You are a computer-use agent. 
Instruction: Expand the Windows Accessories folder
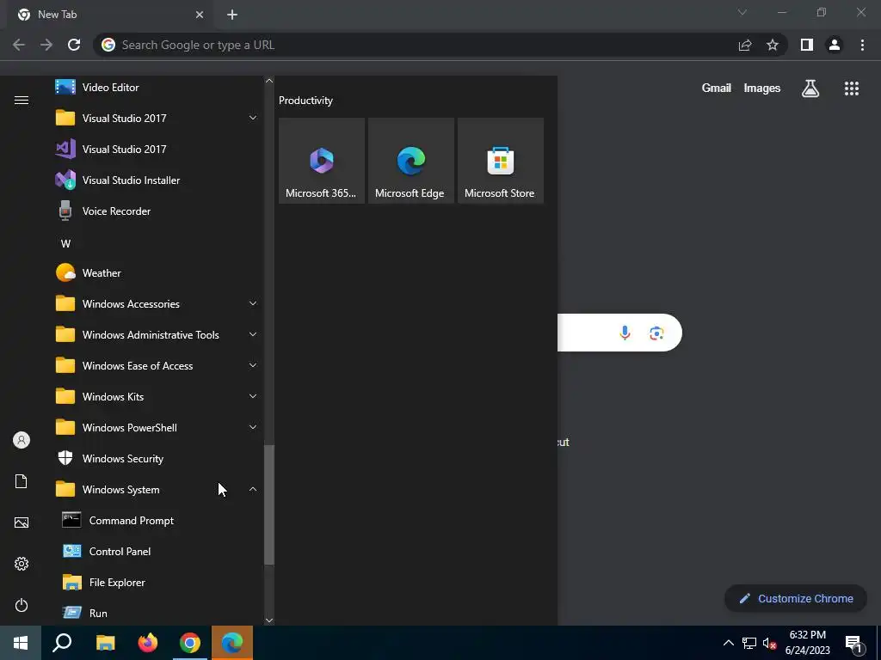click(155, 303)
